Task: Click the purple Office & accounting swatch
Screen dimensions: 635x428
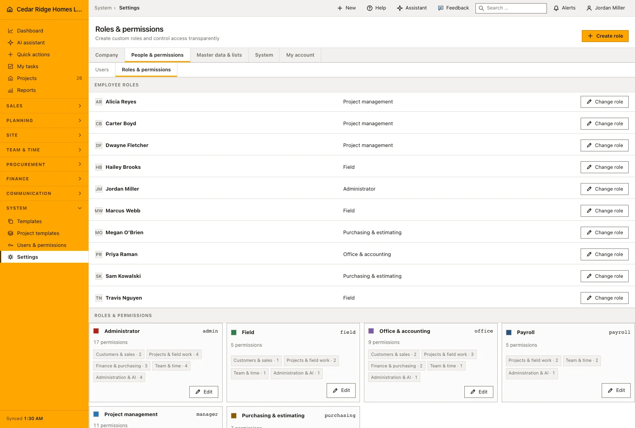Action: click(x=371, y=331)
